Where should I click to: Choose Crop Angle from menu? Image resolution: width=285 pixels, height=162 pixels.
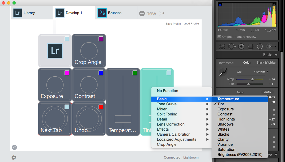pos(182,144)
